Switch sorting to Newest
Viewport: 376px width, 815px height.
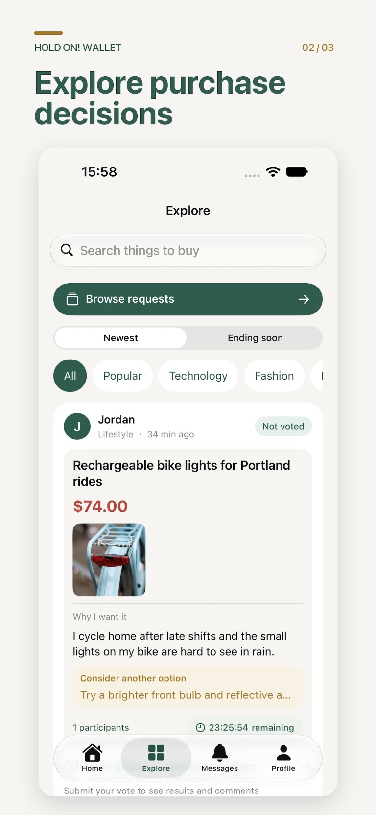pos(120,338)
